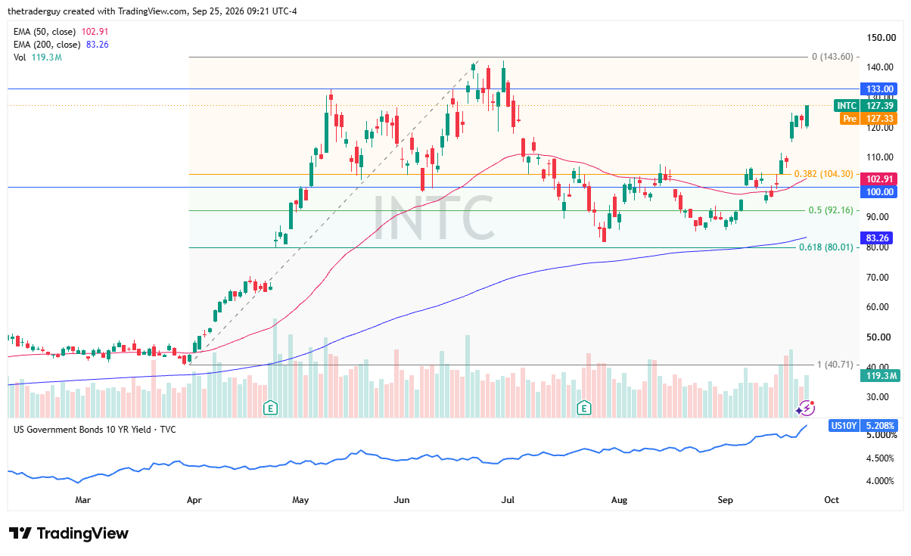This screenshot has height=556, width=911.
Task: Click the 'Sep' date axis label
Action: 726,500
